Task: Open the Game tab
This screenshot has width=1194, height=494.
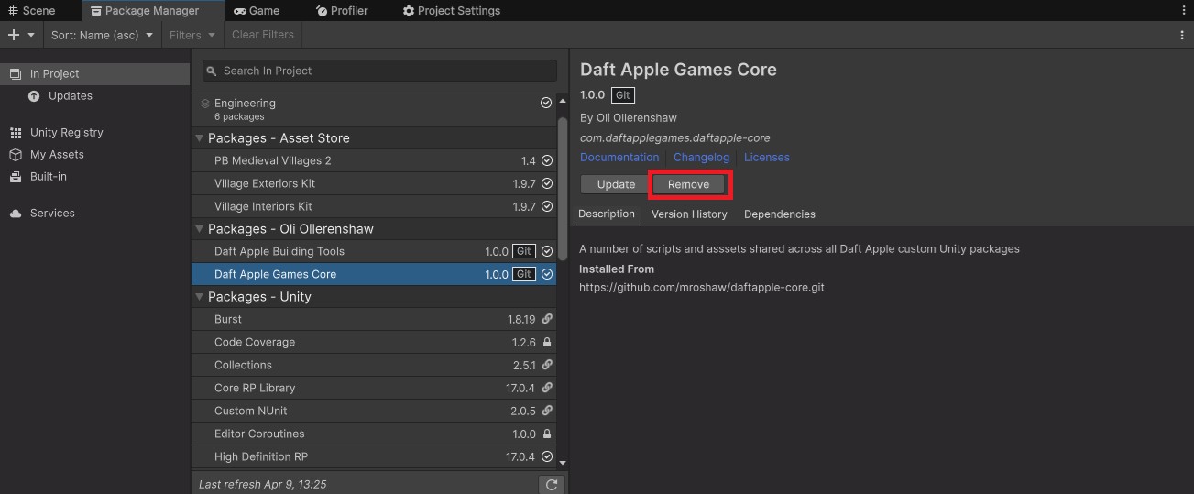Action: pos(257,11)
